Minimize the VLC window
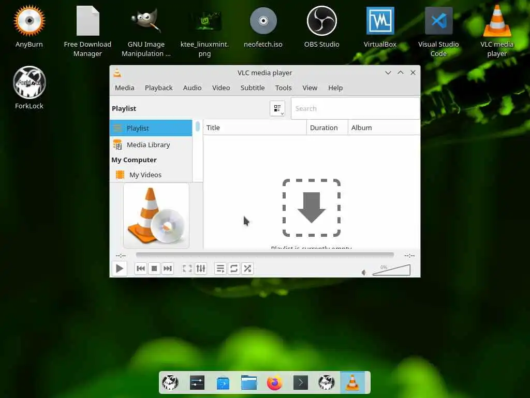The width and height of the screenshot is (530, 398). point(388,73)
